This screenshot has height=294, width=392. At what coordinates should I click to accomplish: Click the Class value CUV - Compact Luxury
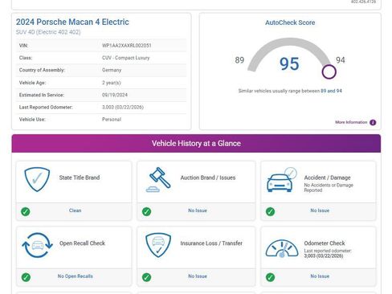[126, 58]
